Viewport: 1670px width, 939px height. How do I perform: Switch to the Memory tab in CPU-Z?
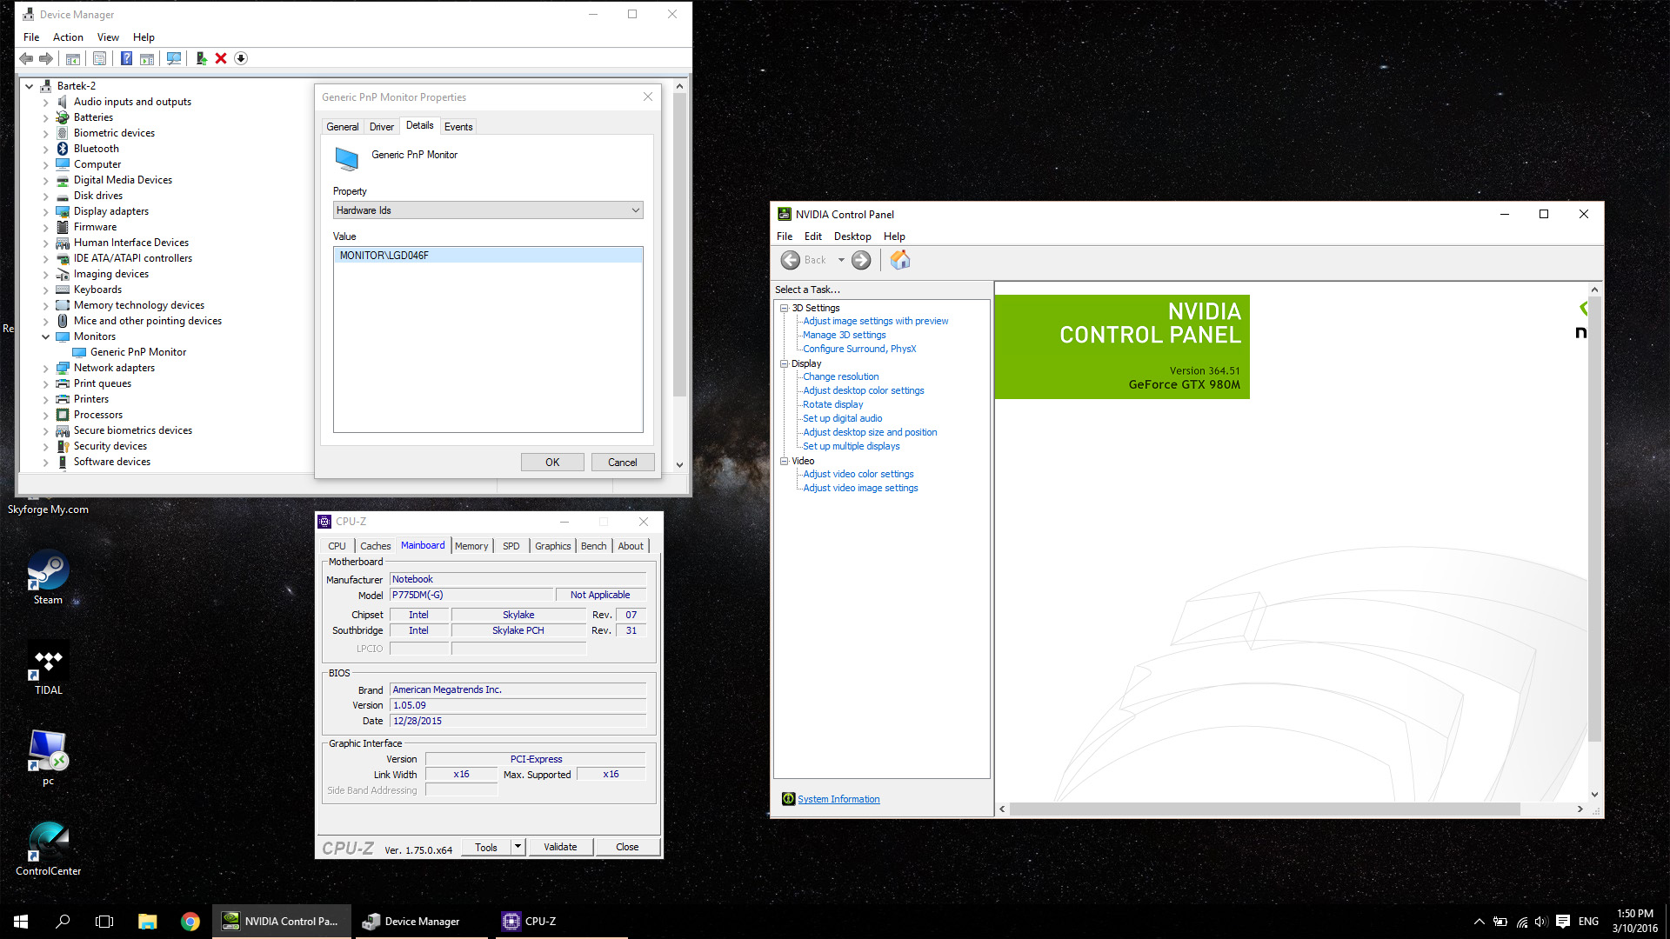click(471, 546)
